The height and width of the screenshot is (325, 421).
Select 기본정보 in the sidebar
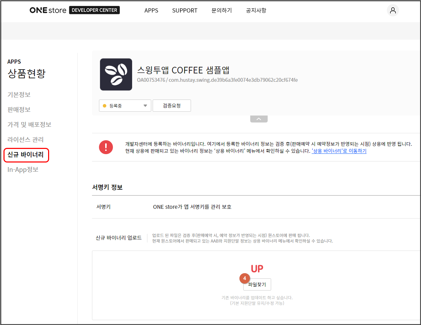(19, 95)
